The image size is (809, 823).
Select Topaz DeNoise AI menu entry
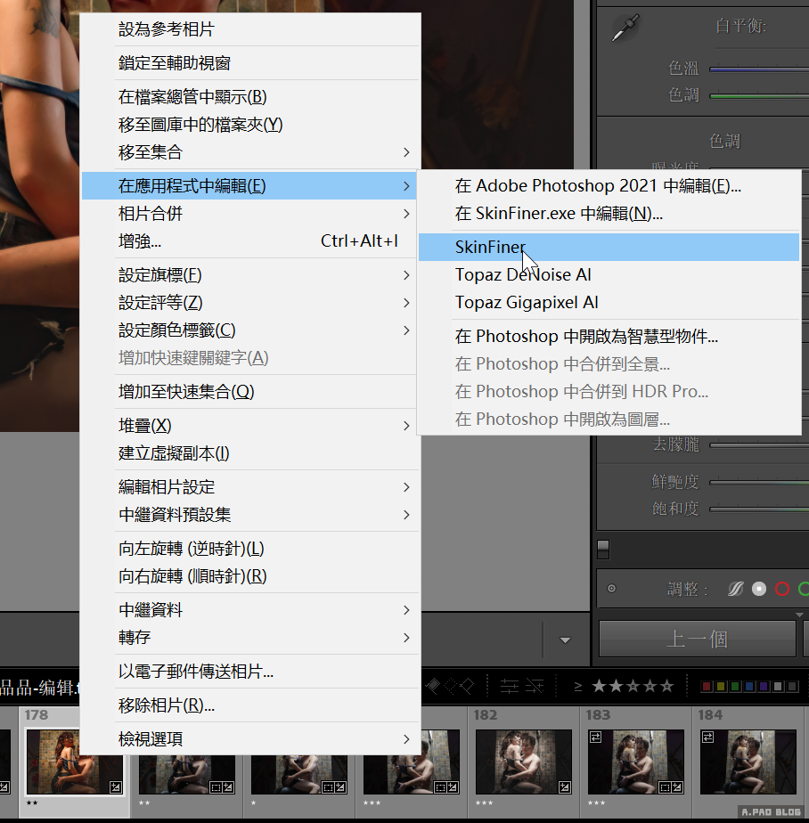523,275
